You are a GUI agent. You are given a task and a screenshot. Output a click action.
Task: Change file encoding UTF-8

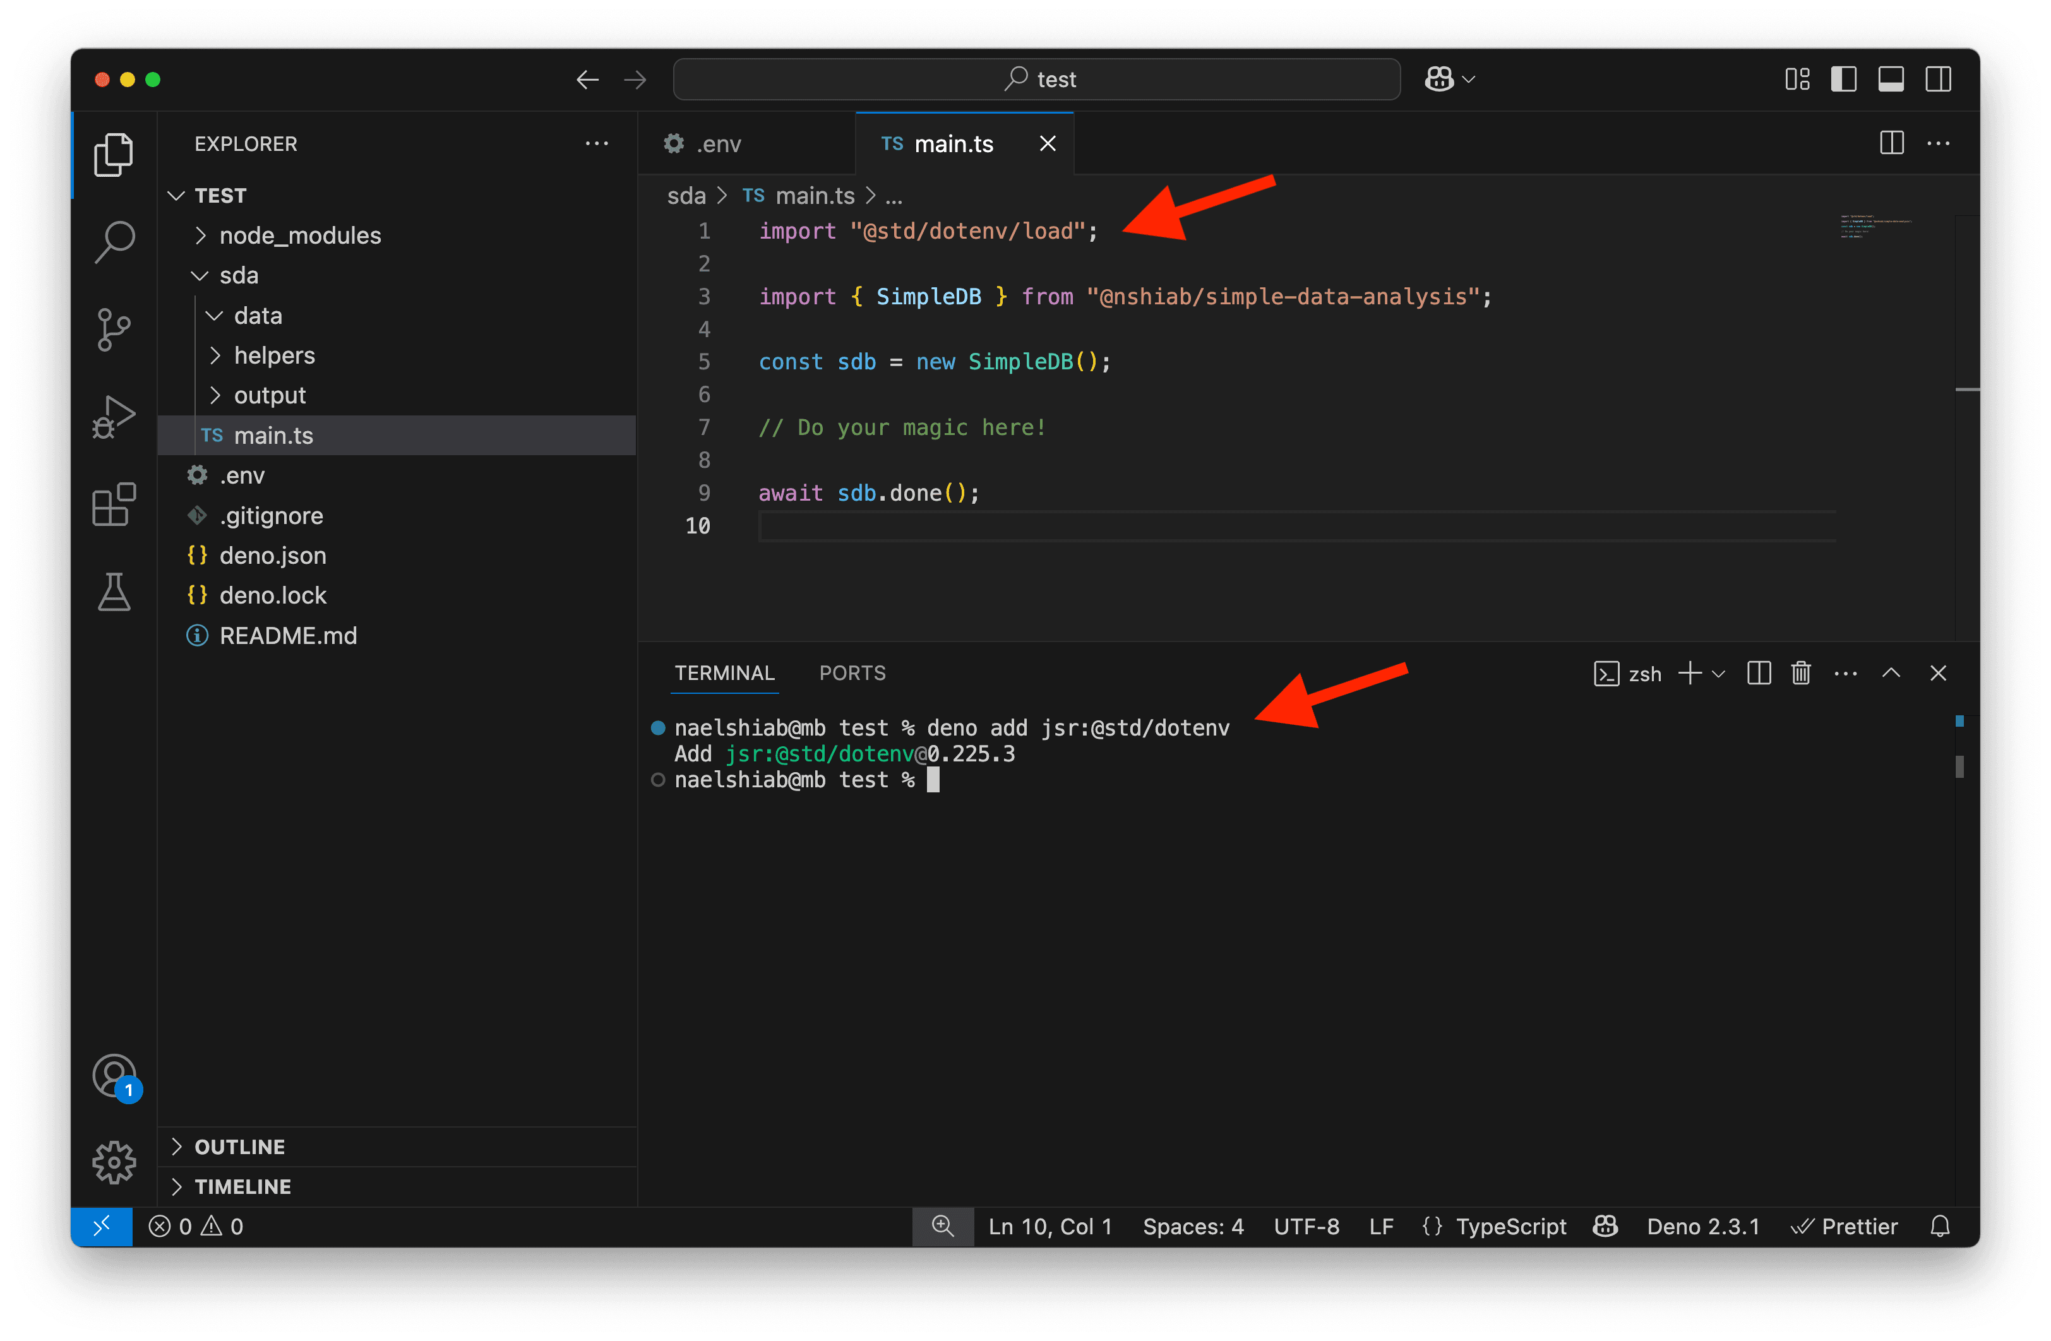coord(1307,1226)
